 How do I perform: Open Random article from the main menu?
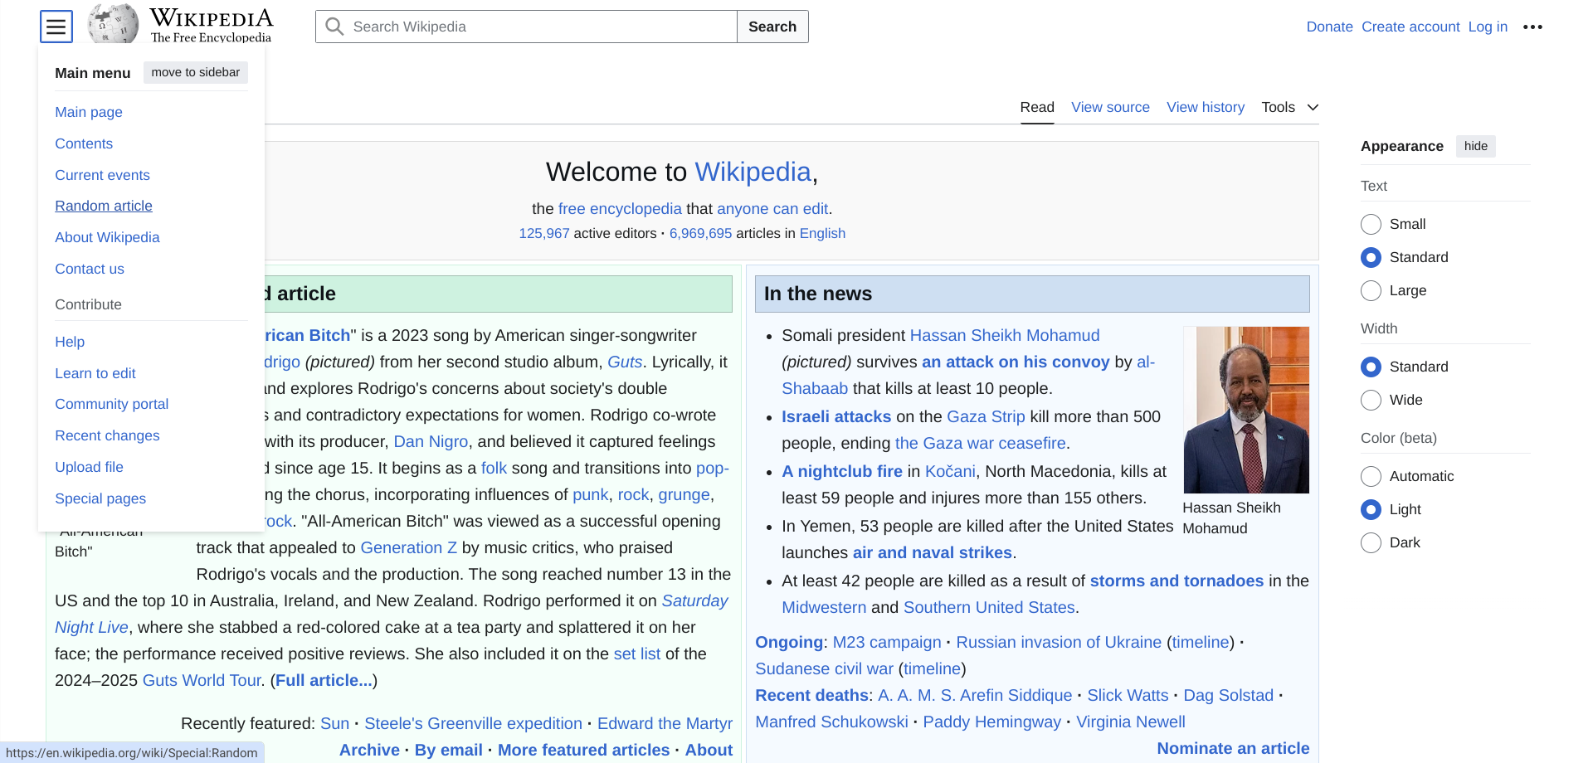[103, 206]
